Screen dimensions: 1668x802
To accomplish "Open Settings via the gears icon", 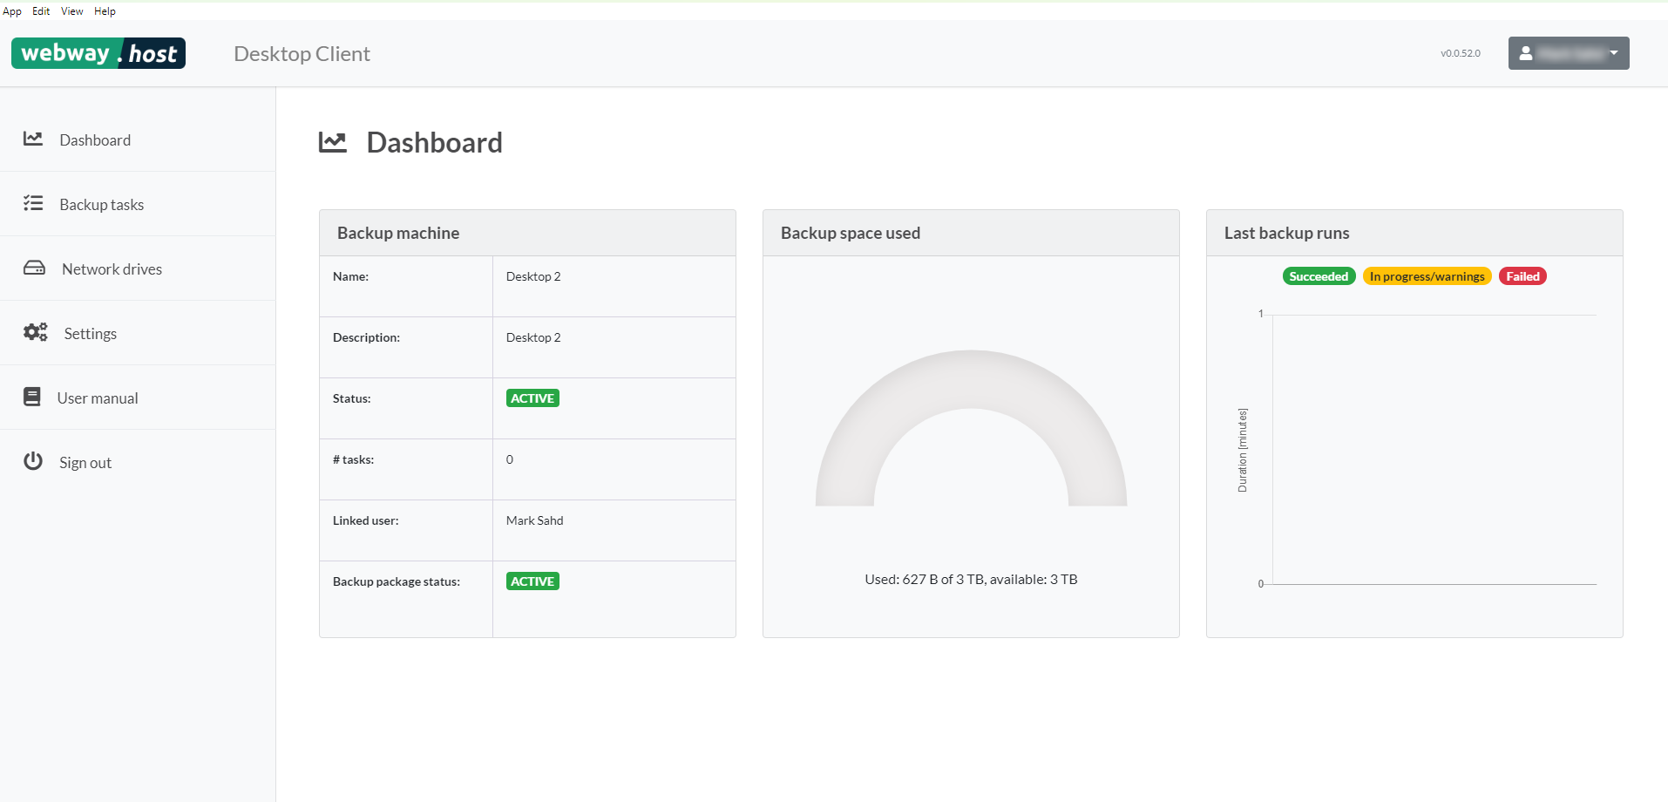I will coord(34,332).
